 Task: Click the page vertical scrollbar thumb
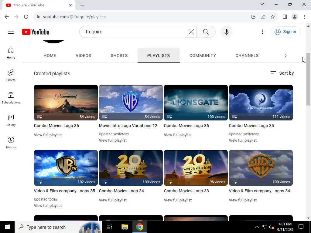[308, 79]
